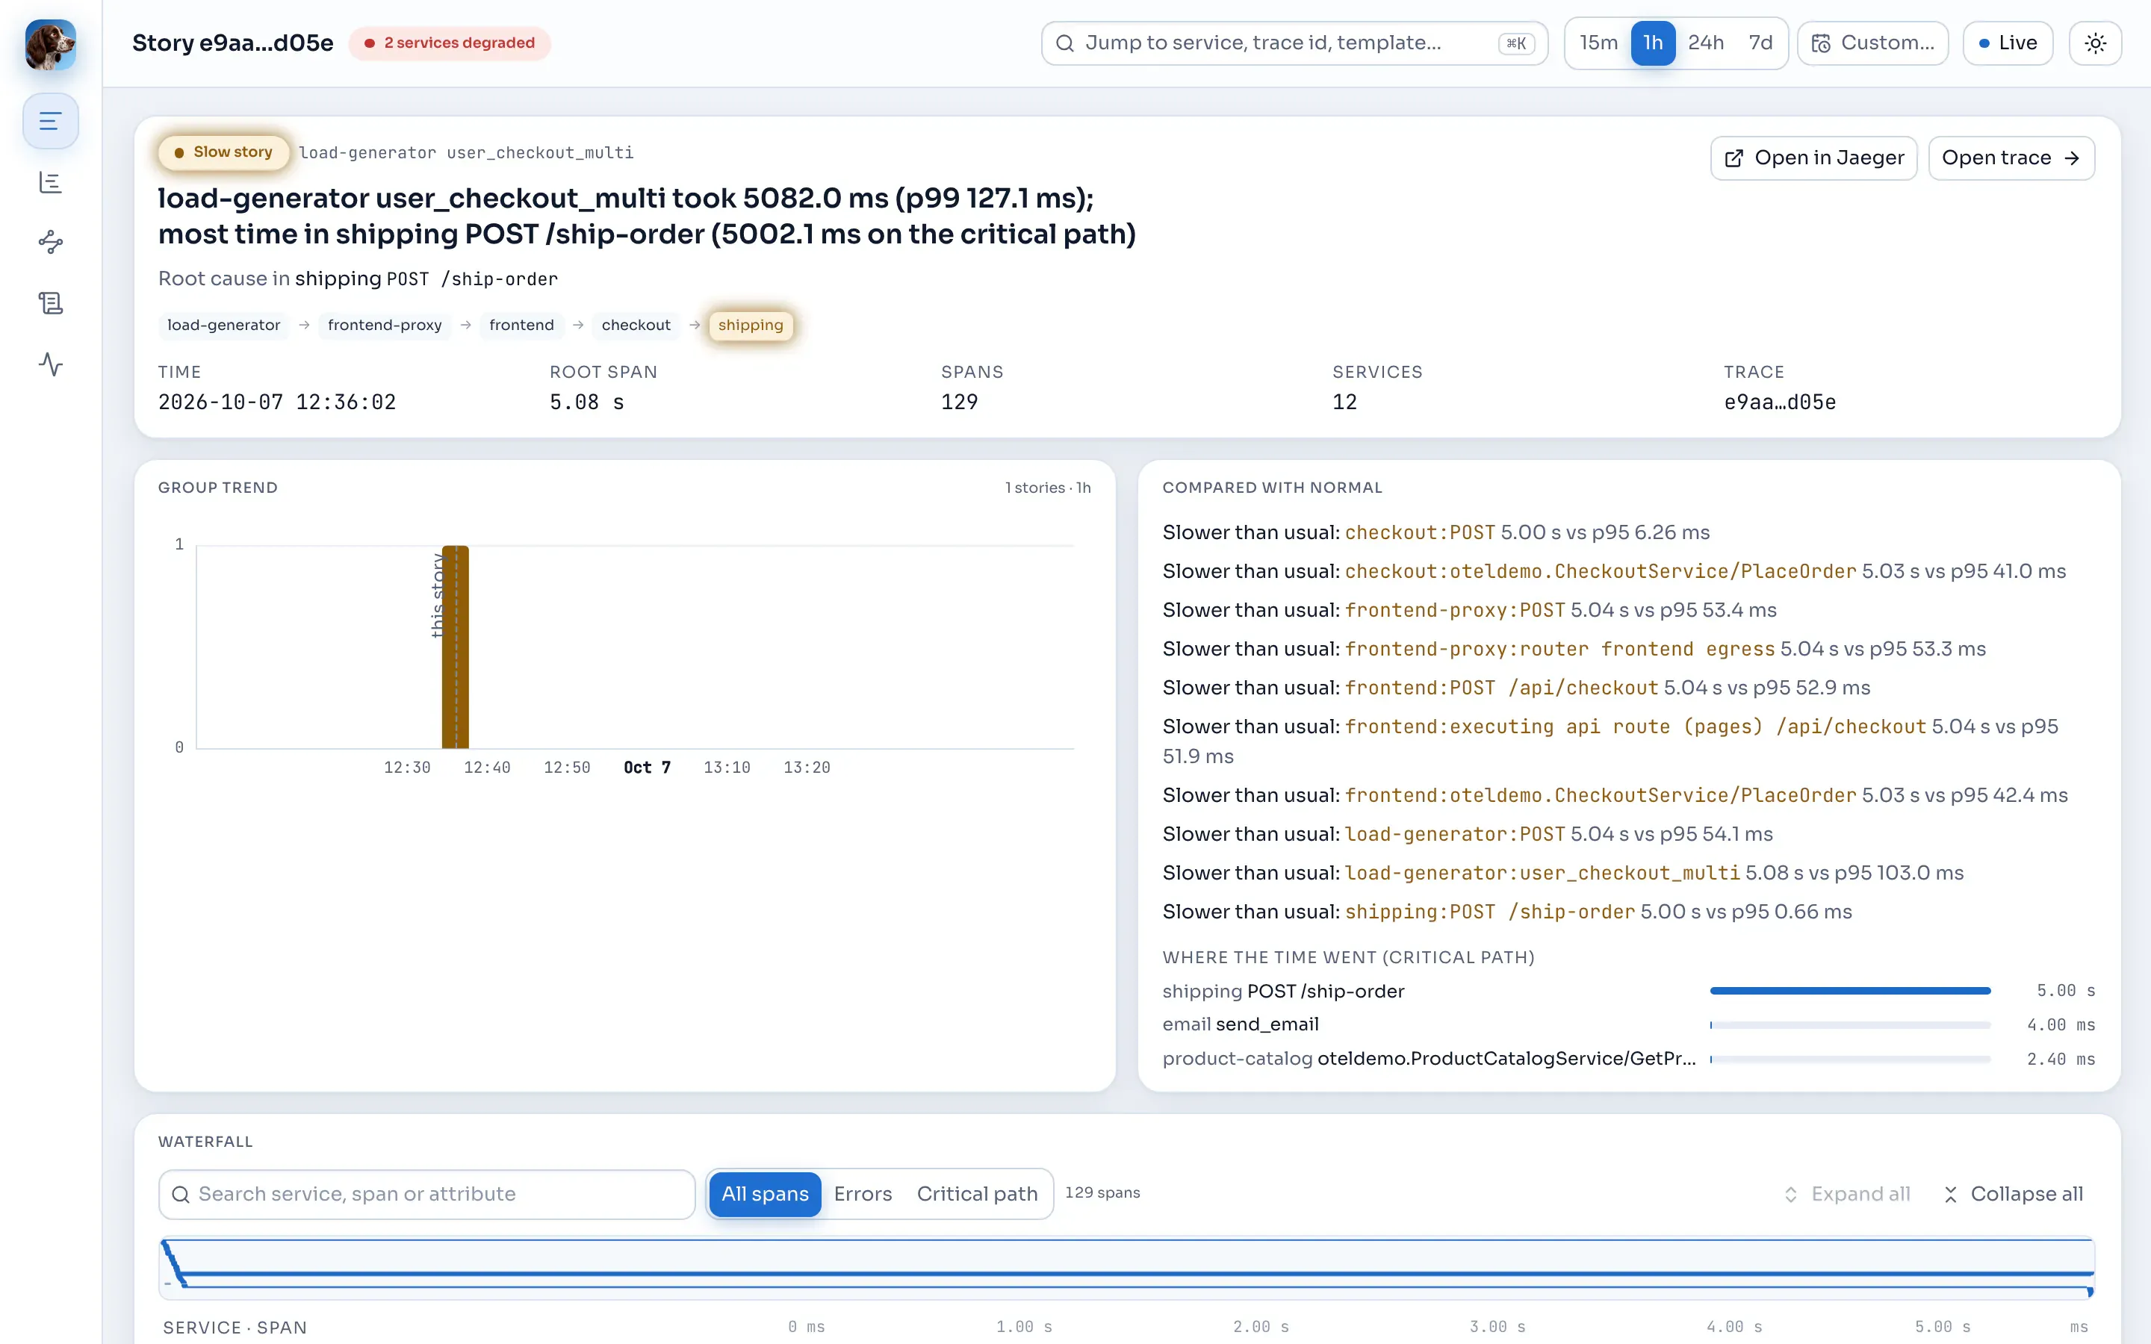Toggle the light/dark theme sun icon

tap(2095, 43)
